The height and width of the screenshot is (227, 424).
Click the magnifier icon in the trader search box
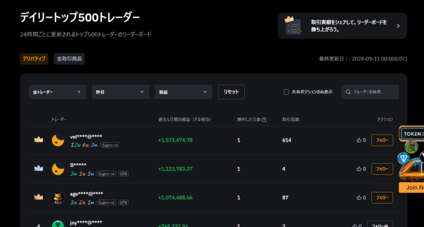348,92
